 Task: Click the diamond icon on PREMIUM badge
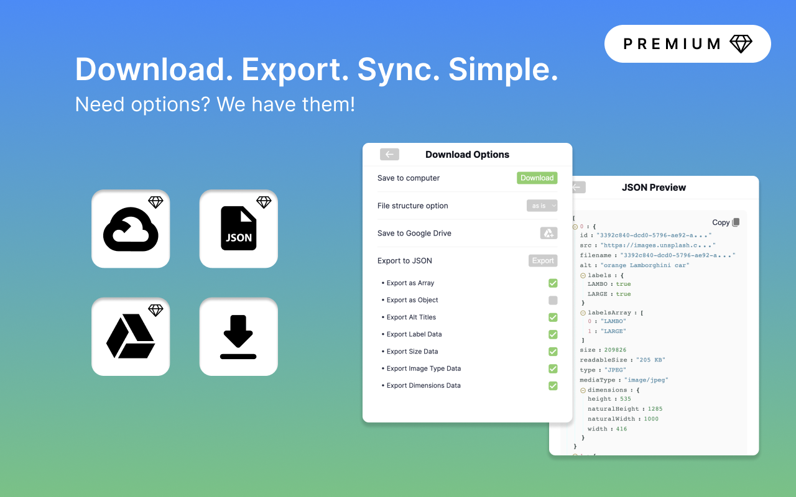(x=740, y=43)
